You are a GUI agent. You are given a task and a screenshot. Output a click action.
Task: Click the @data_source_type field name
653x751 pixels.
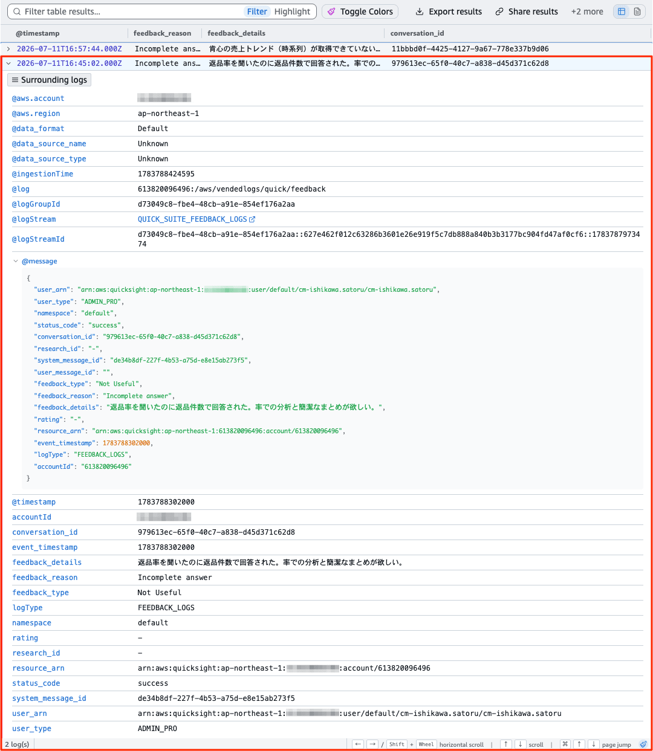[49, 159]
